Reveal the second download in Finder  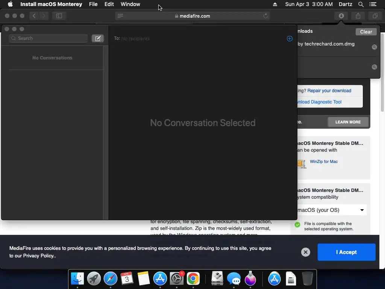(374, 67)
